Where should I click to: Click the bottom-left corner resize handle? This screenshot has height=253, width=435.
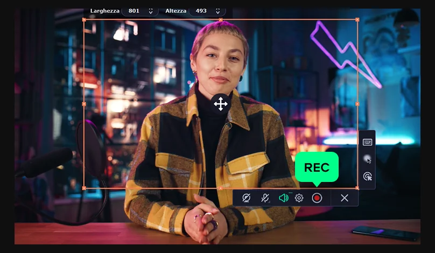point(84,188)
